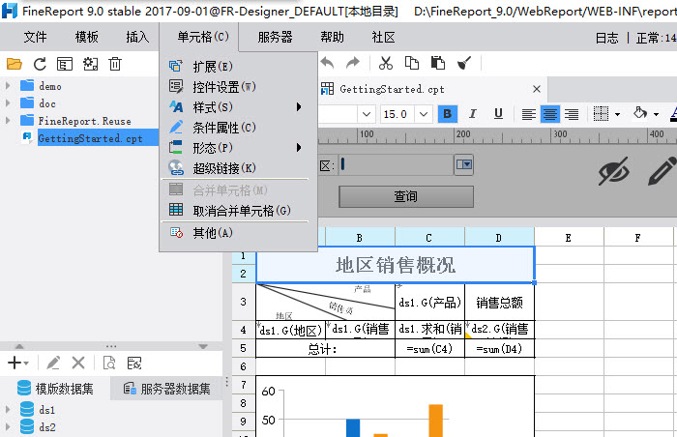Viewport: 677px width, 437px height.
Task: Open the 帮助 menu
Action: (x=332, y=37)
